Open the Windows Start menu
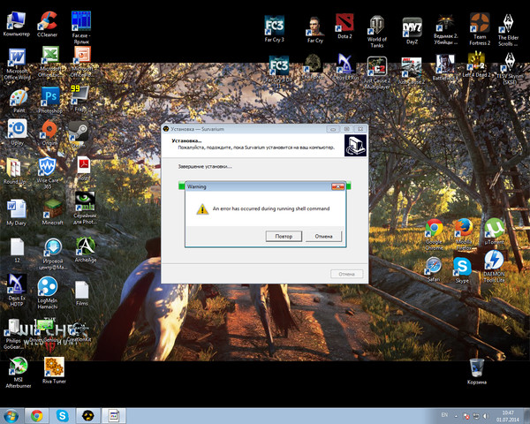The width and height of the screenshot is (530, 424). click(x=11, y=416)
